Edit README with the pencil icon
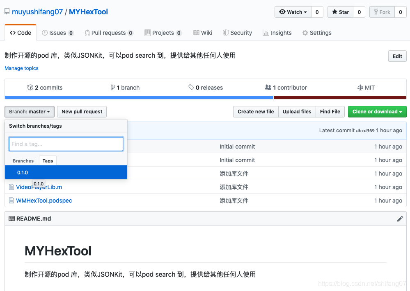This screenshot has height=291, width=410. pos(400,219)
